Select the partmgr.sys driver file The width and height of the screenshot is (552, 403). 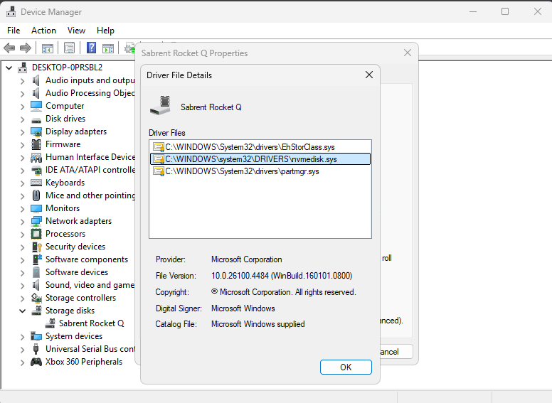click(x=242, y=171)
